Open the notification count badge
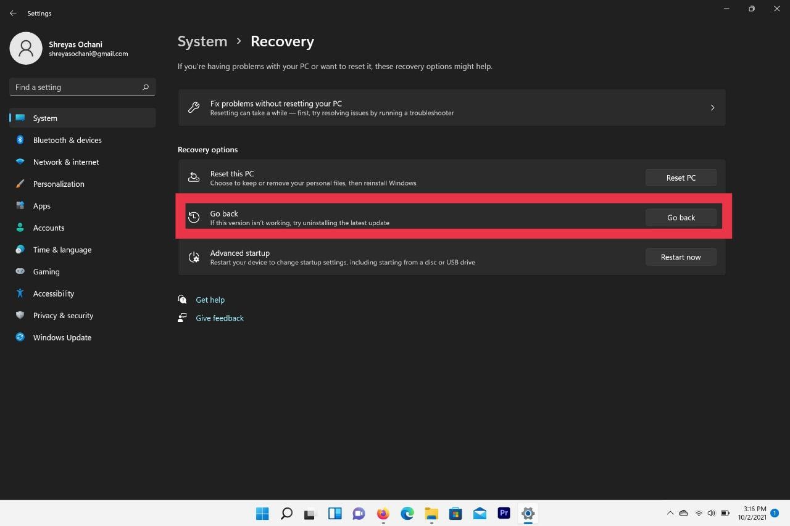790x526 pixels. pos(775,513)
